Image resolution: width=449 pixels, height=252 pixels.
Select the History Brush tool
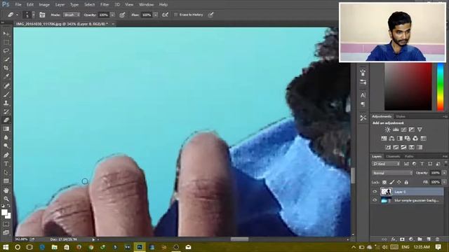pyautogui.click(x=6, y=111)
